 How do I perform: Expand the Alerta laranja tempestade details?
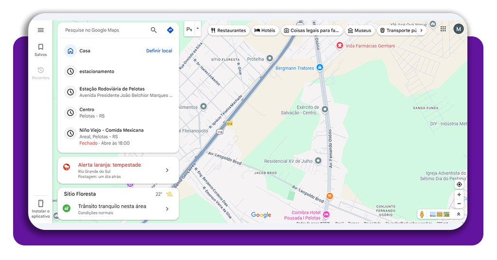(167, 170)
